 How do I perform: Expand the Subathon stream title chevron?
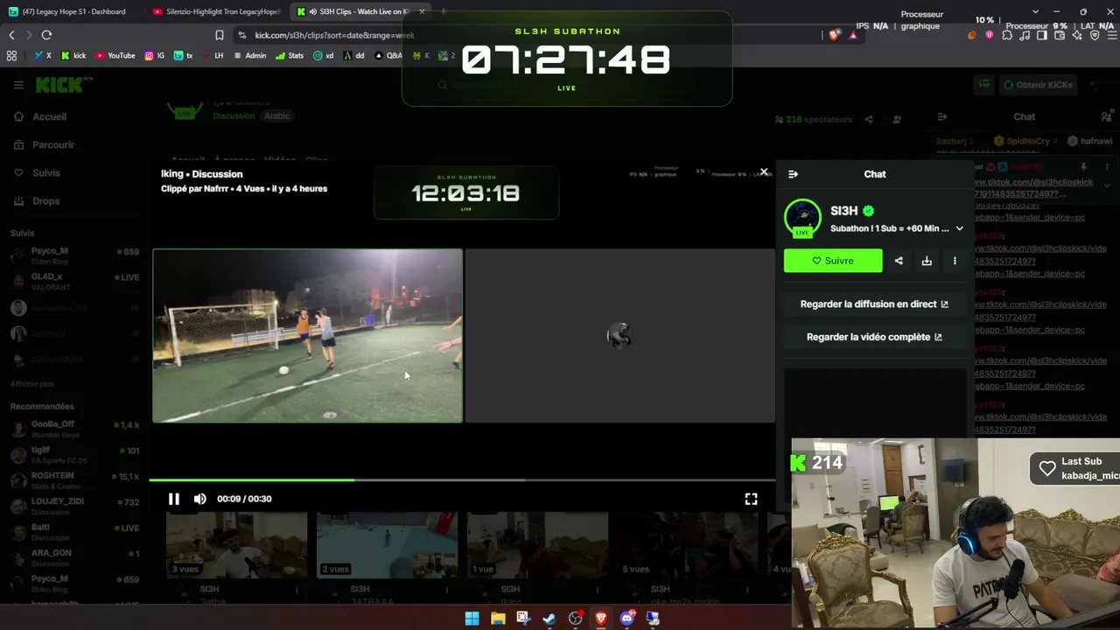click(x=960, y=228)
